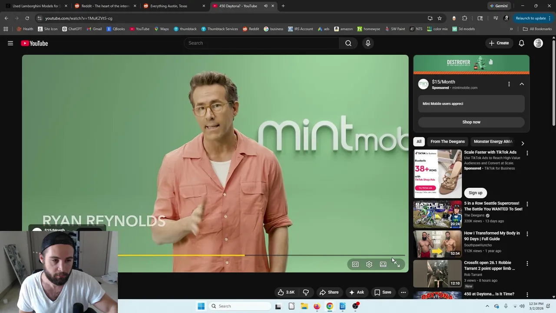
Task: Select the All filter chip
Action: click(x=419, y=141)
